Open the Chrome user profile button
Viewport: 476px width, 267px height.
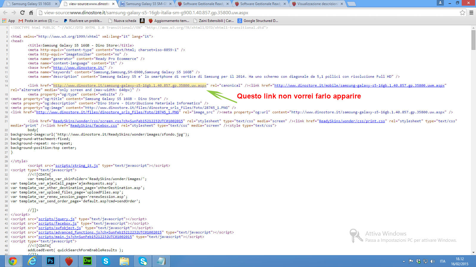tap(440, 3)
